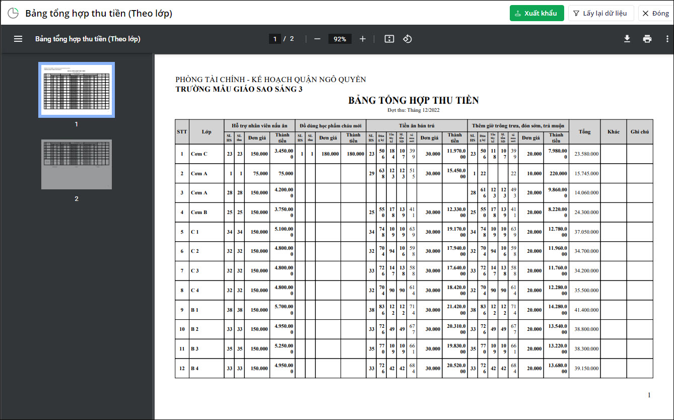
Task: Click the Thêm giờ trông trưa header
Action: 518,125
